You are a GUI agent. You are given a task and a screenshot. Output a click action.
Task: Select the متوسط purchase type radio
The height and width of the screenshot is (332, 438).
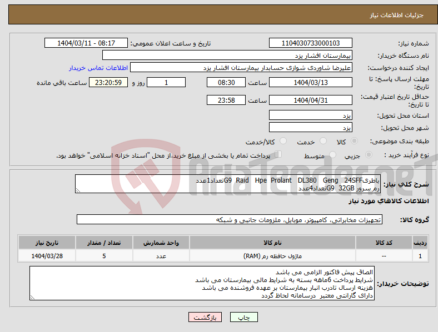[x=332, y=154]
